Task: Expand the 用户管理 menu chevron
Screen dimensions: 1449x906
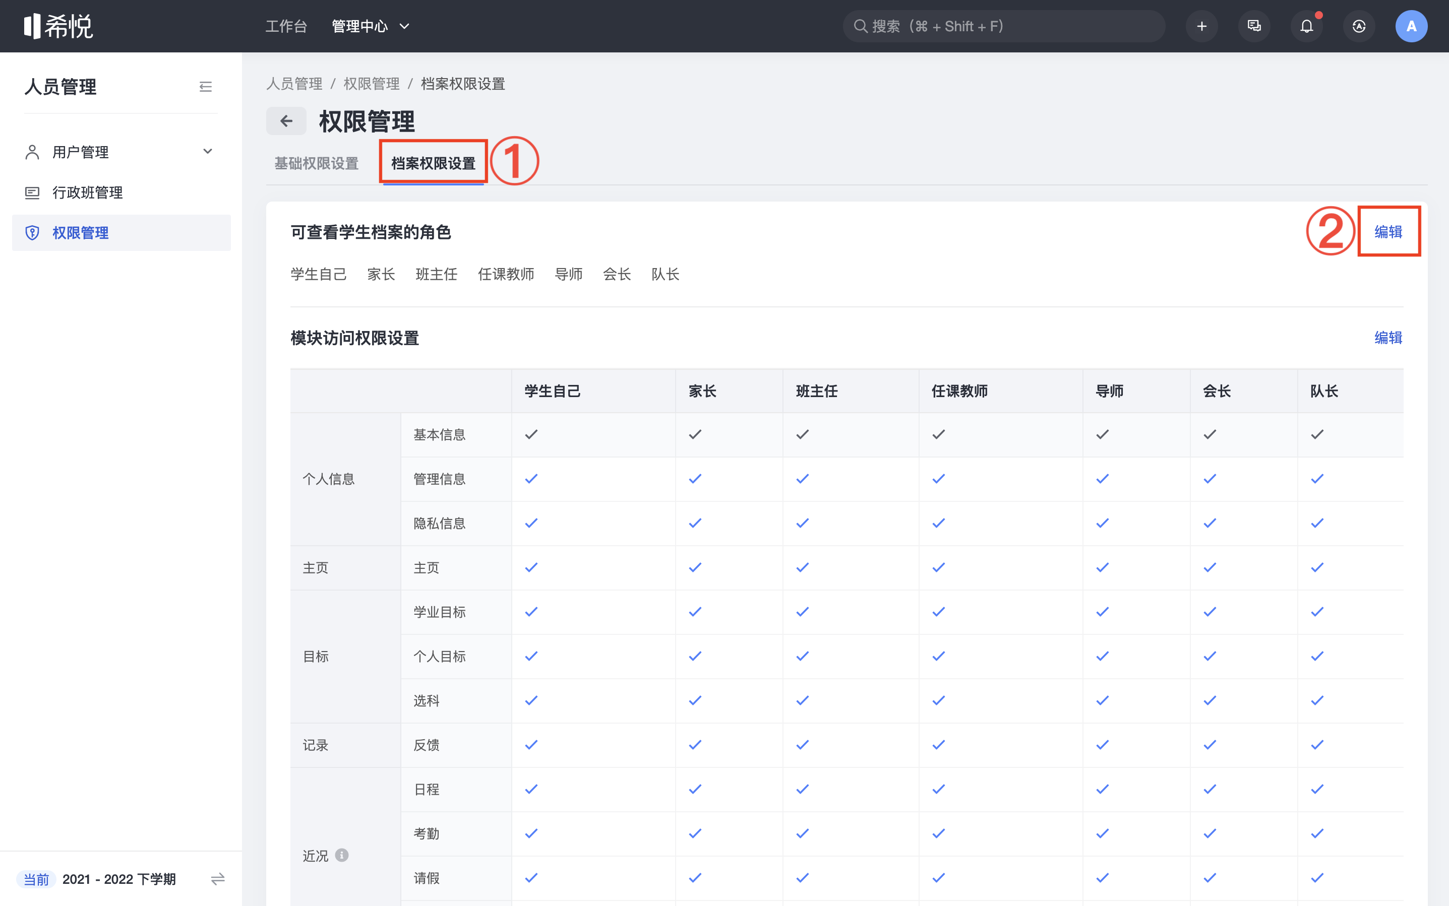Action: [207, 152]
